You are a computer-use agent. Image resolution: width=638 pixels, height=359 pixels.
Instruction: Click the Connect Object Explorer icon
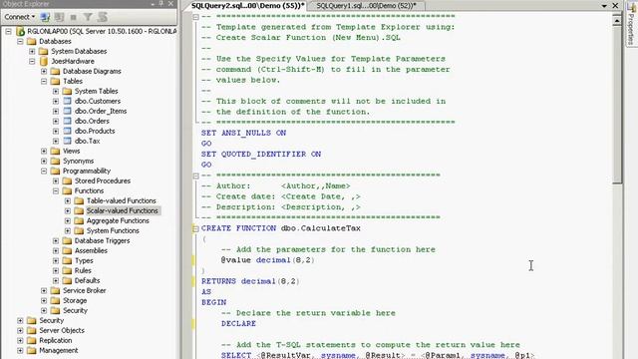point(45,17)
